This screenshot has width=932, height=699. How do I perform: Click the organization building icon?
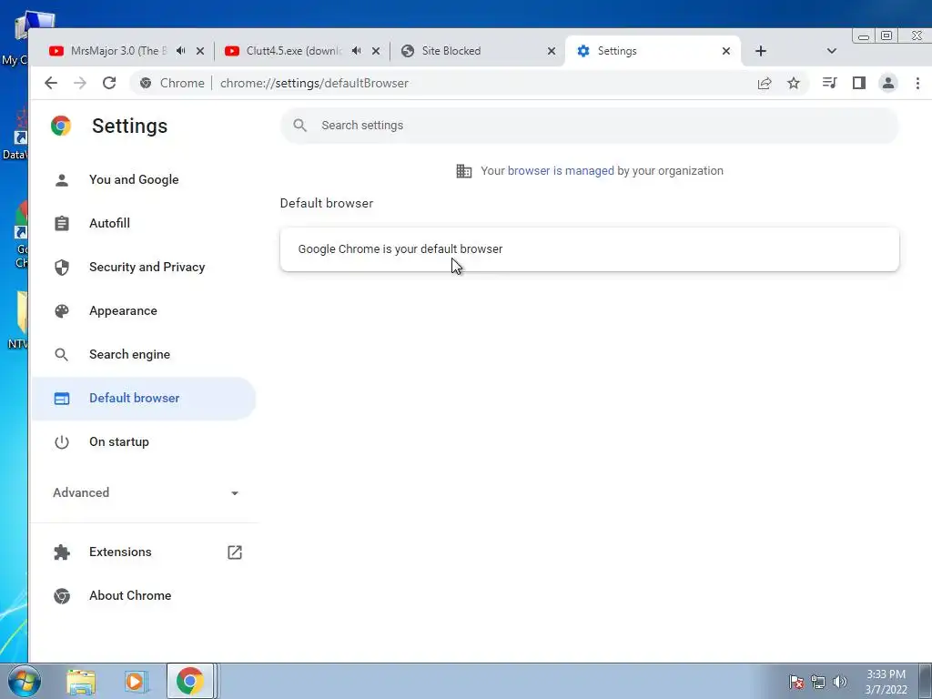(463, 171)
